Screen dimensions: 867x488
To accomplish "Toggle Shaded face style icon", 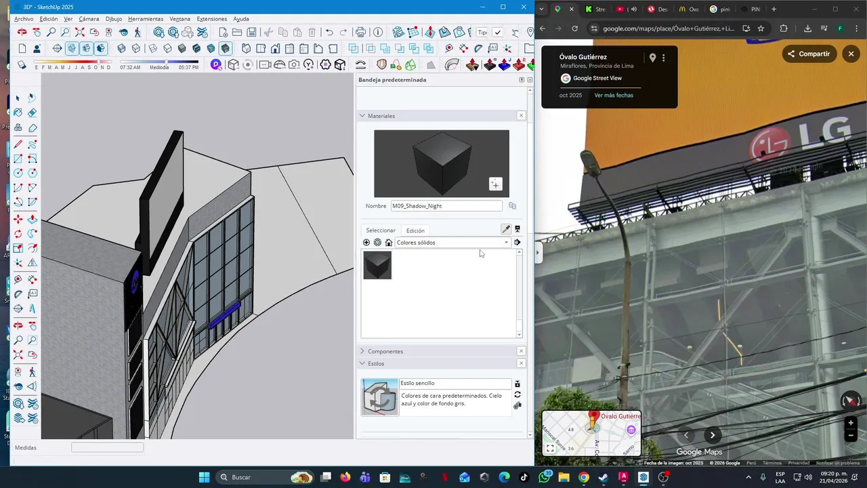I will pos(182,48).
